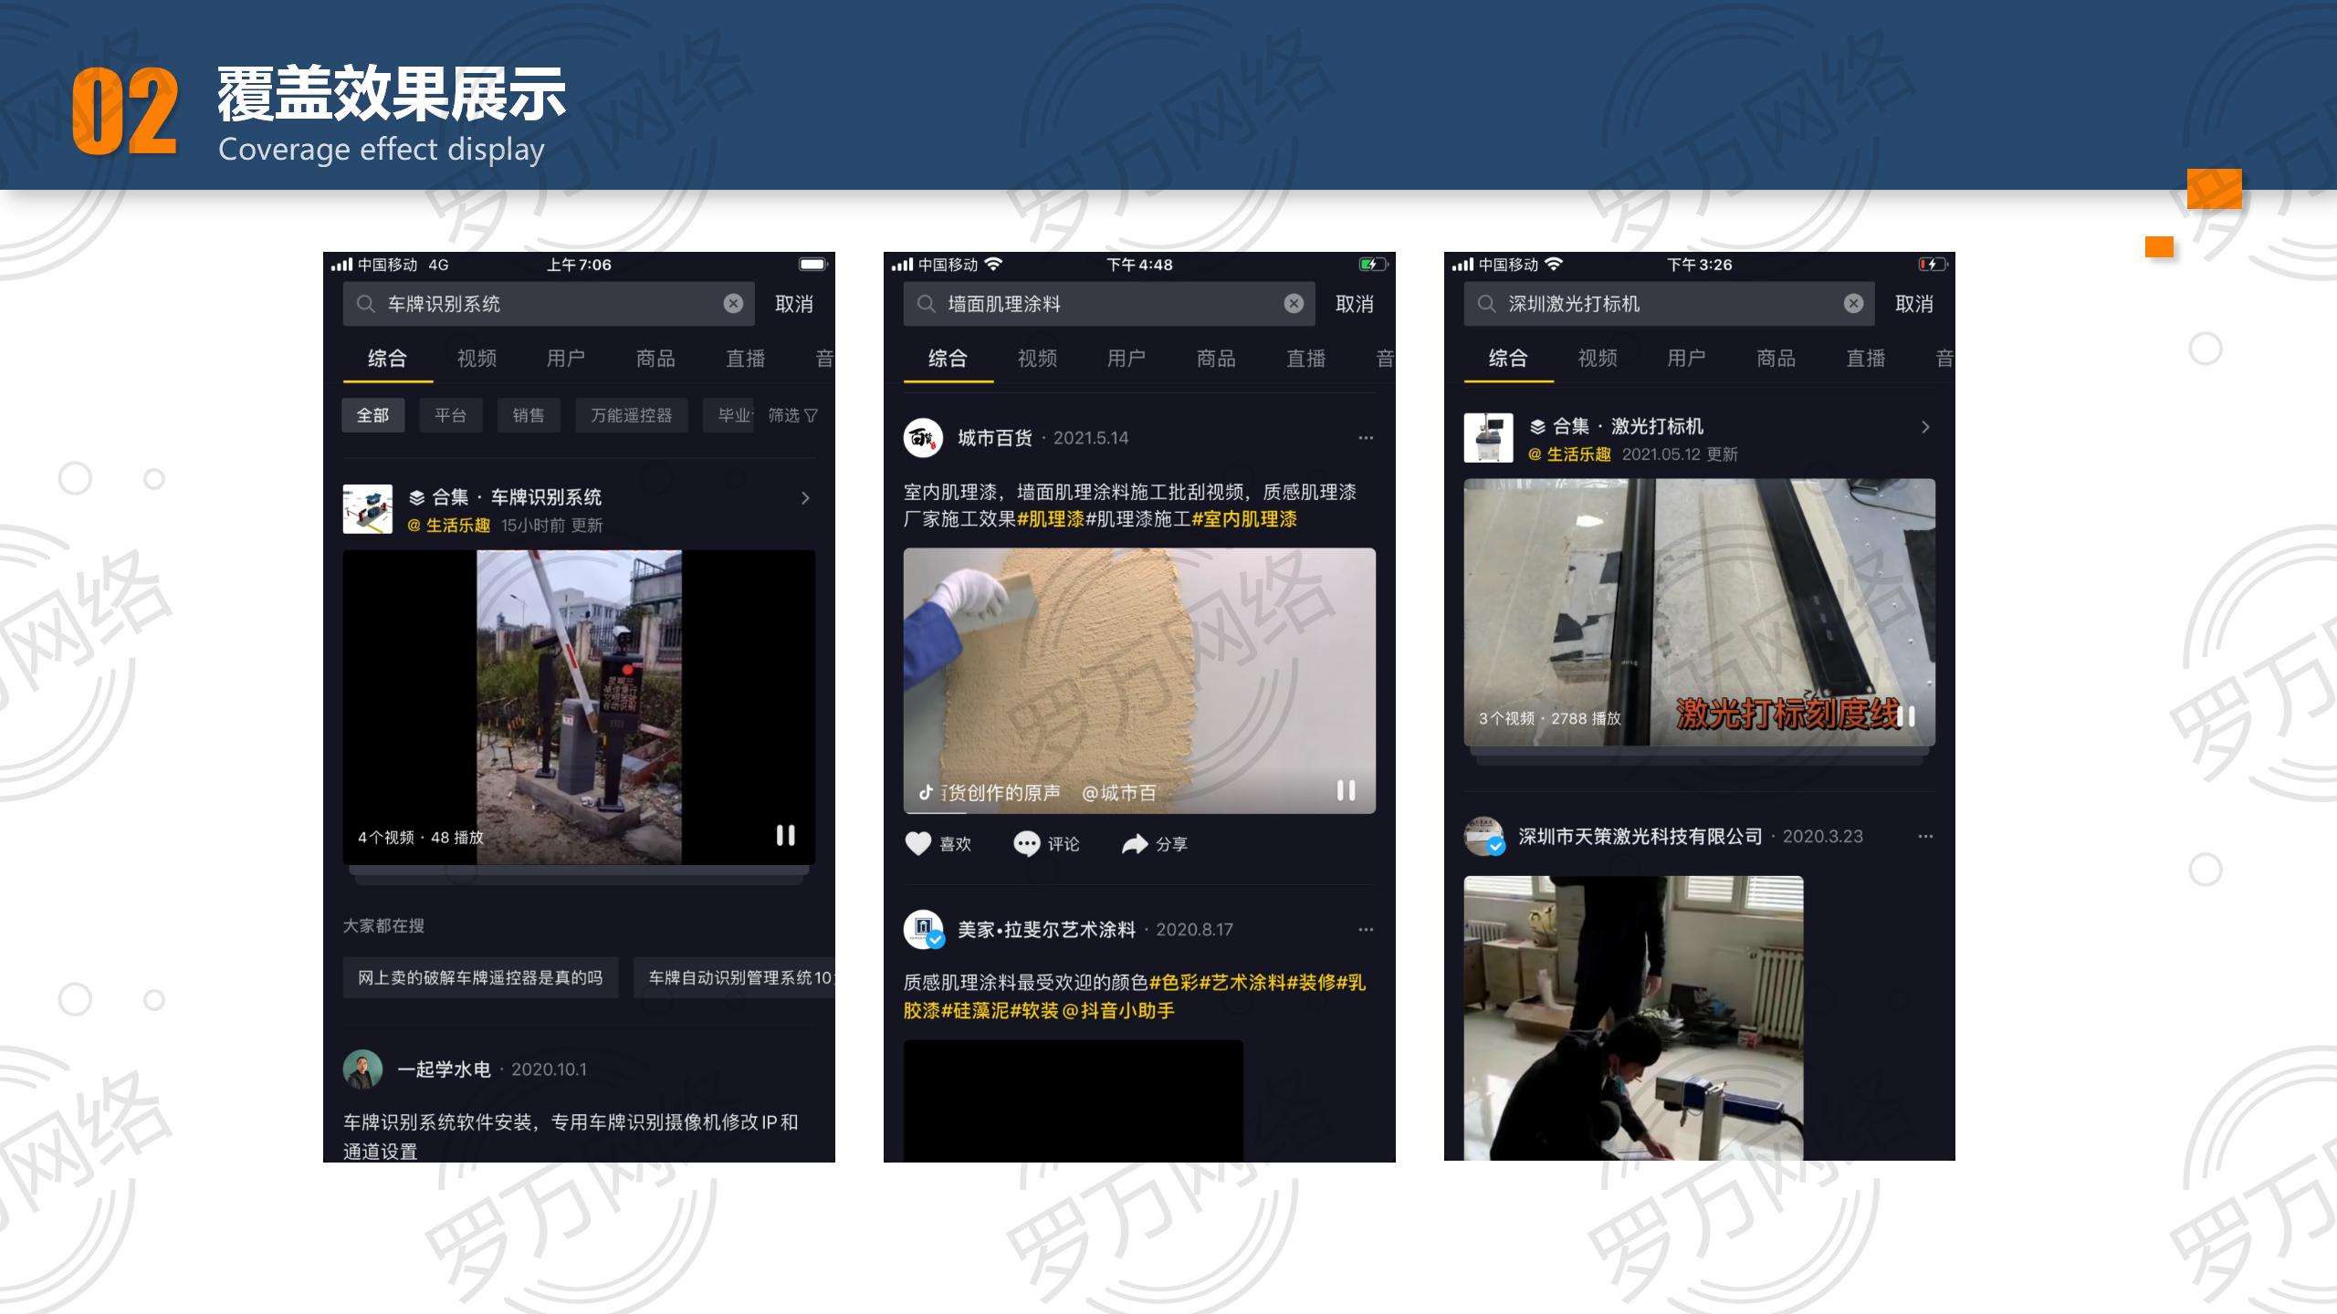Click search magnifier icon beside 车牌识别系统
The image size is (2337, 1314).
coord(365,304)
